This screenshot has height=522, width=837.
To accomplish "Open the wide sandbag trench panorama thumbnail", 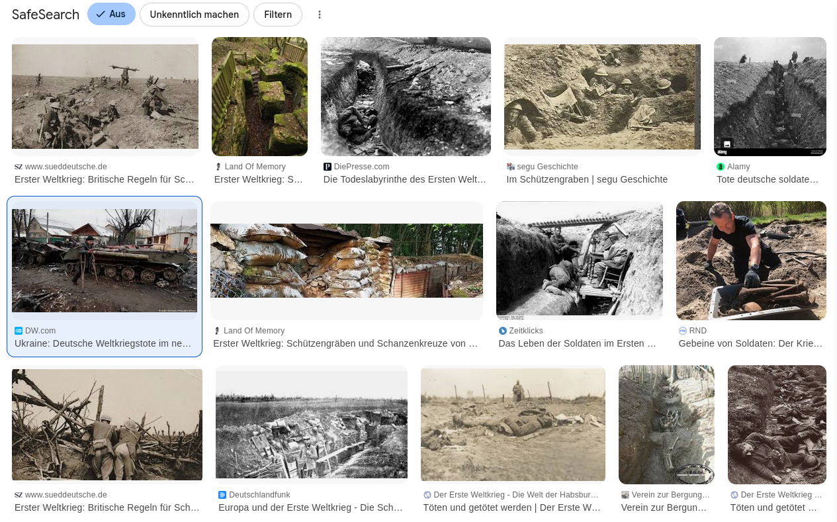I will coord(346,261).
